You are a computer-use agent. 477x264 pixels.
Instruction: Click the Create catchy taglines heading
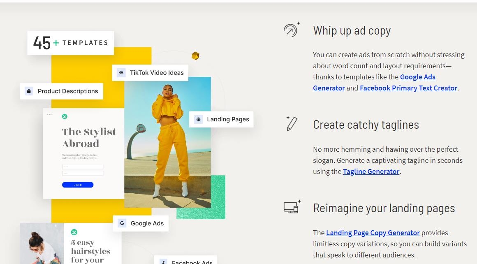click(x=366, y=125)
